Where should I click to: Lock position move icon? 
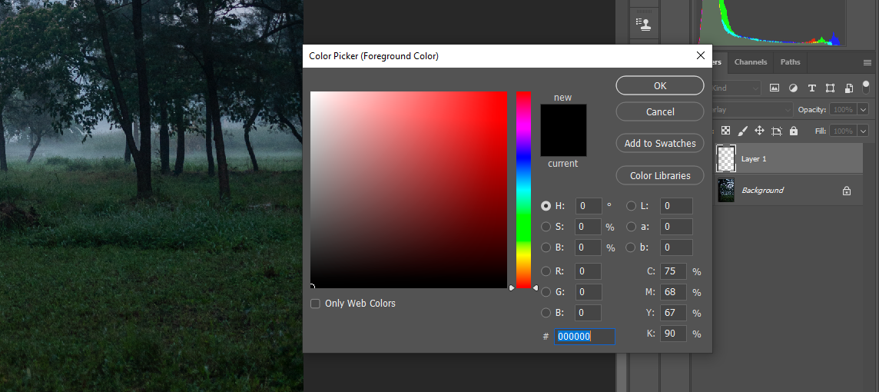pyautogui.click(x=760, y=131)
